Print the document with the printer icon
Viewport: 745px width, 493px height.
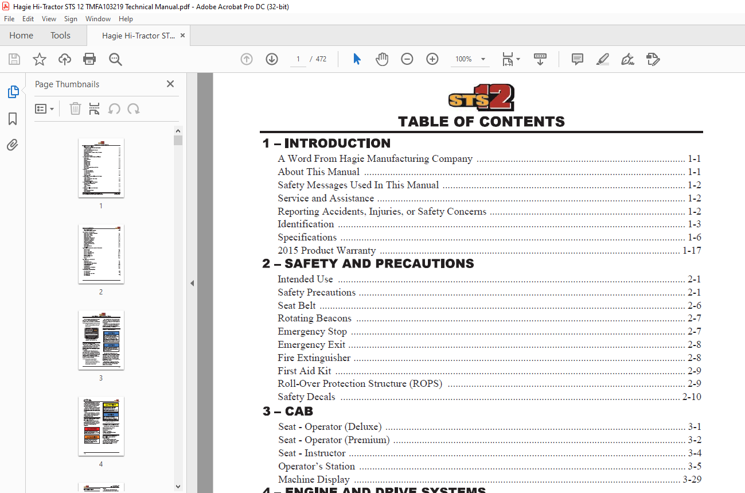pos(89,59)
